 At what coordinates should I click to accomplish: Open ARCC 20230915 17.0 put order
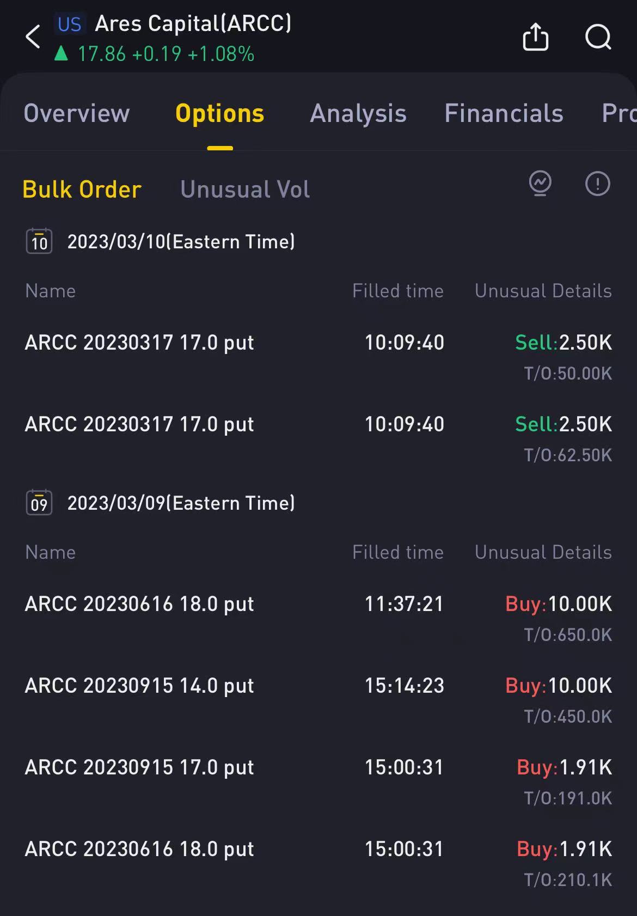pyautogui.click(x=318, y=781)
